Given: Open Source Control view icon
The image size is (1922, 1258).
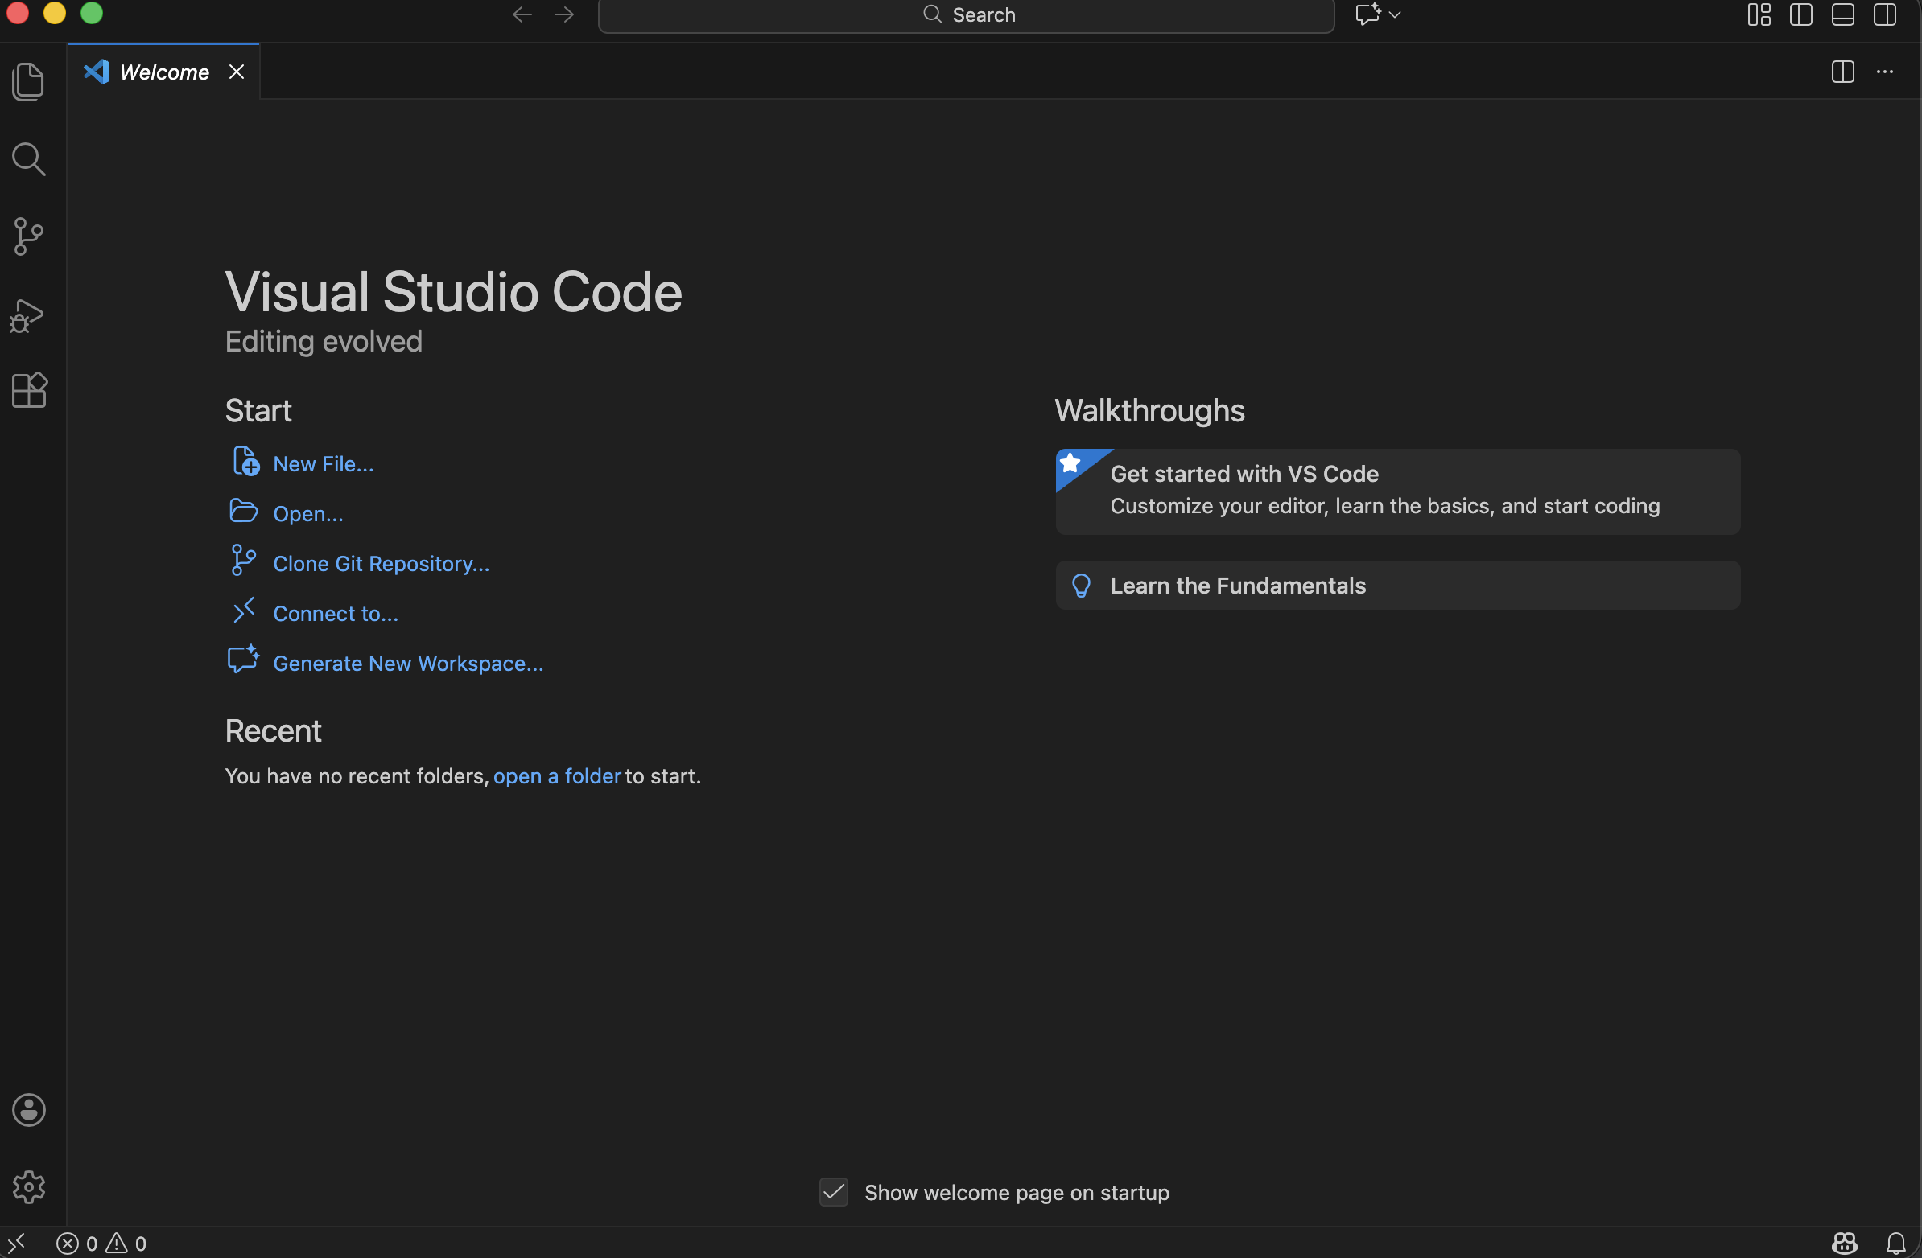Looking at the screenshot, I should (28, 236).
